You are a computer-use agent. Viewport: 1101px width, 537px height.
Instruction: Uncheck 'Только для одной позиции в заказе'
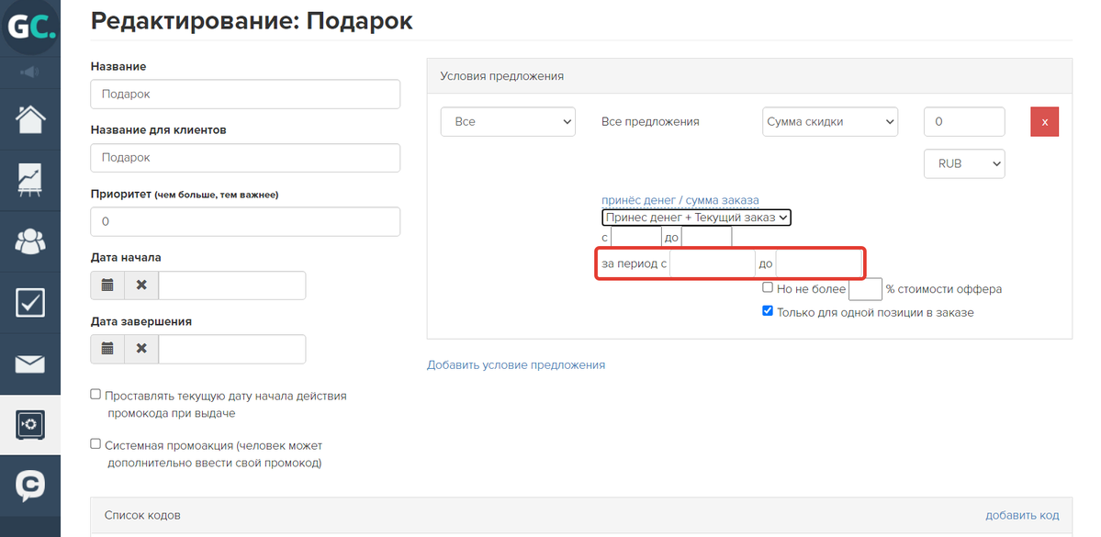tap(768, 311)
